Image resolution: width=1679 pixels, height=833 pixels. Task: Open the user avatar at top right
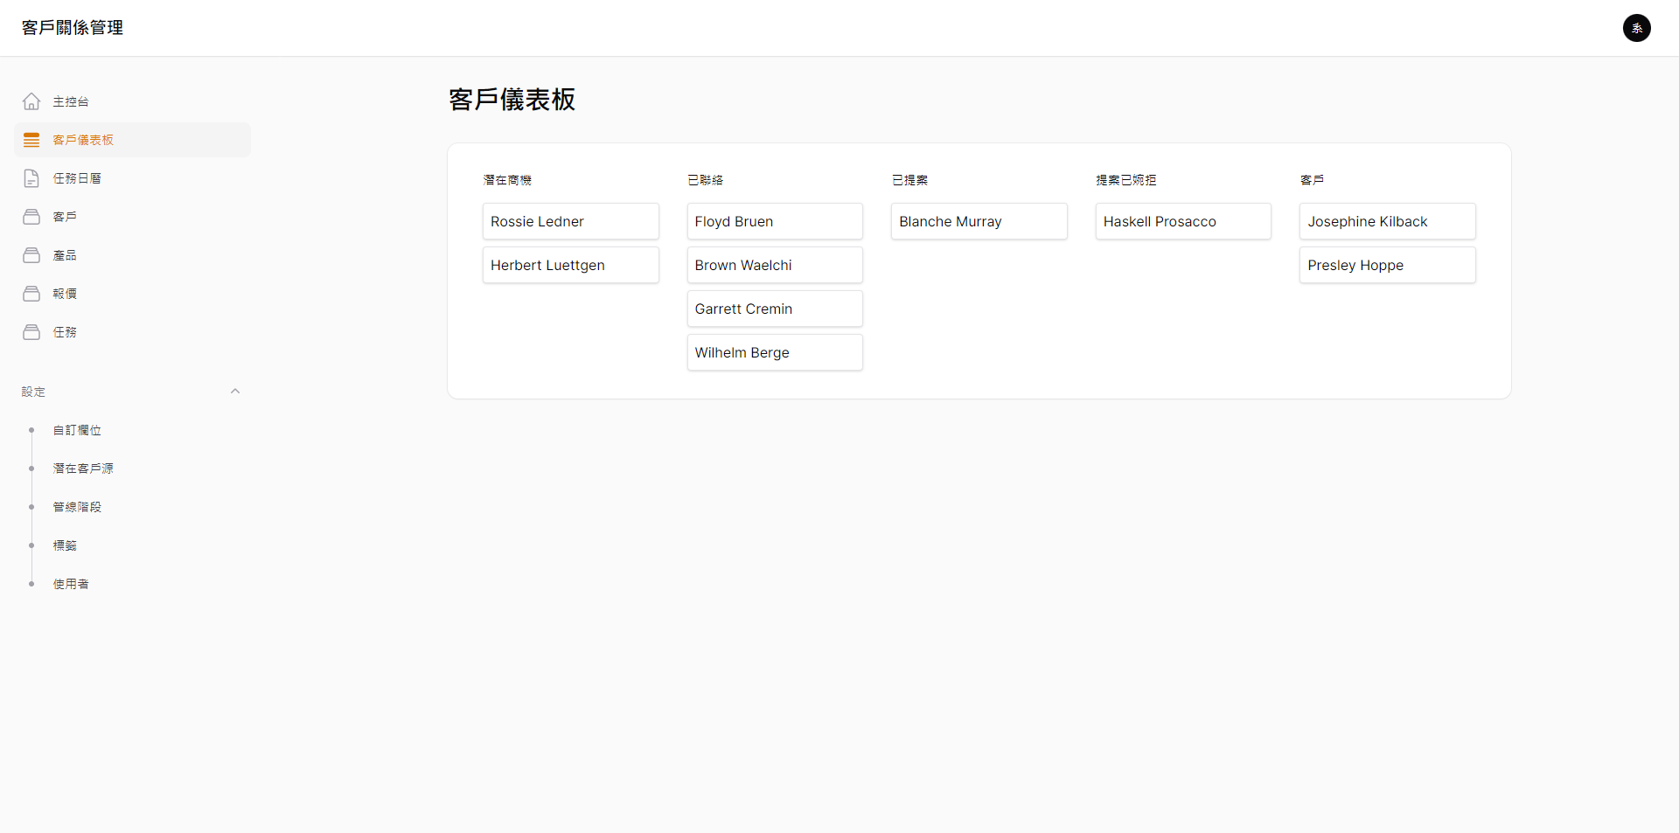pyautogui.click(x=1637, y=28)
